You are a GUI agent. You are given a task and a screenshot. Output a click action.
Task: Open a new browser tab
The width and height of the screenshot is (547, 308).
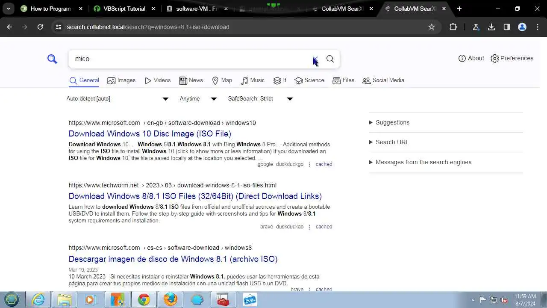[459, 9]
